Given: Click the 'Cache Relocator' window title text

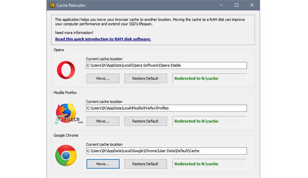Looking at the screenshot, I should click(71, 5).
